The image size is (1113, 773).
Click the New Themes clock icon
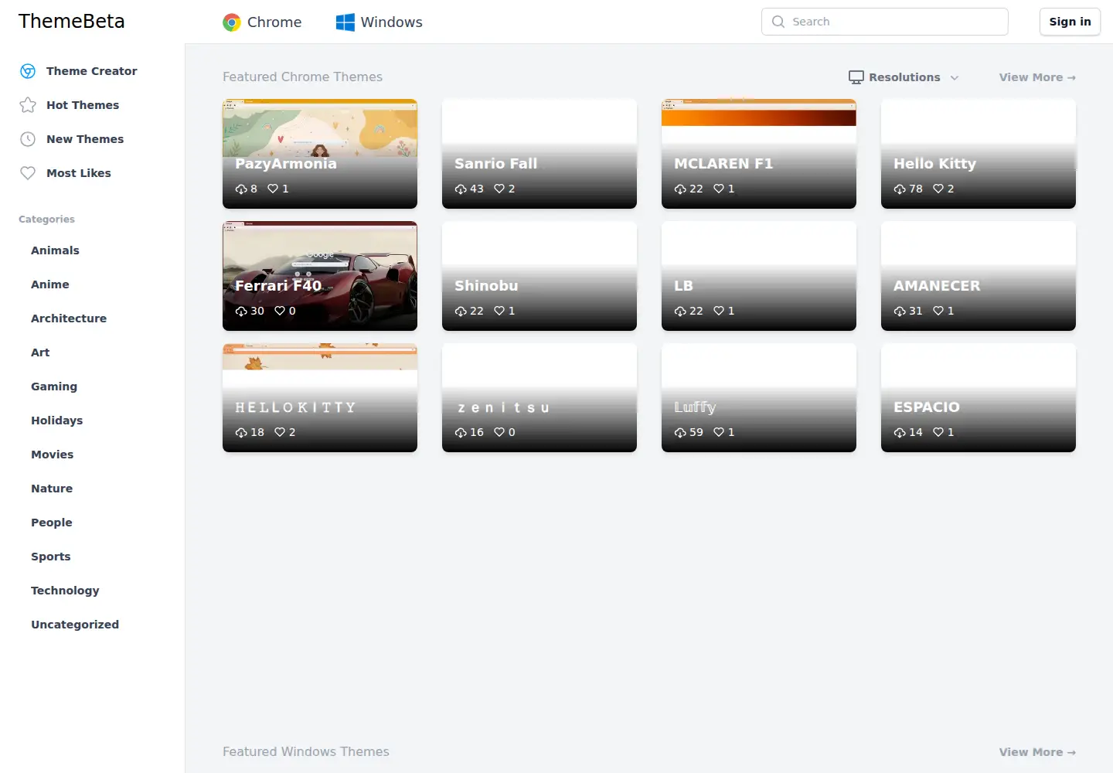tap(28, 139)
